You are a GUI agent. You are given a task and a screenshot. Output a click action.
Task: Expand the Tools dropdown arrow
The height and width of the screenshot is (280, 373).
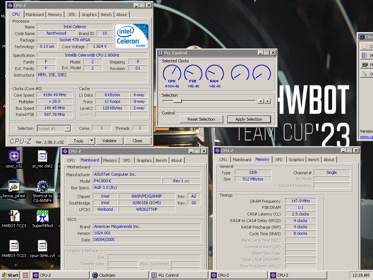[92, 141]
